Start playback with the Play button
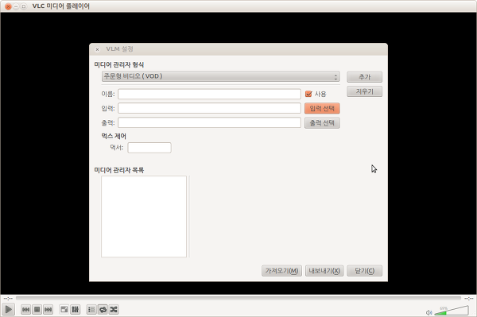The image size is (477, 317). click(x=8, y=309)
